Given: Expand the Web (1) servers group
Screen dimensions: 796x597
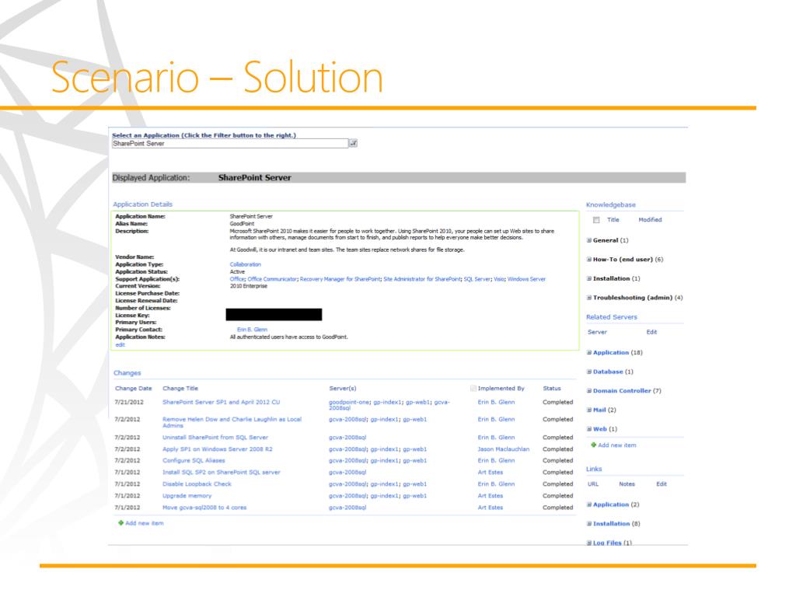Looking at the screenshot, I should [589, 429].
